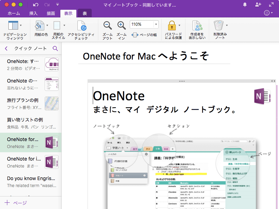Click the note container drag handle dots

click(182, 81)
